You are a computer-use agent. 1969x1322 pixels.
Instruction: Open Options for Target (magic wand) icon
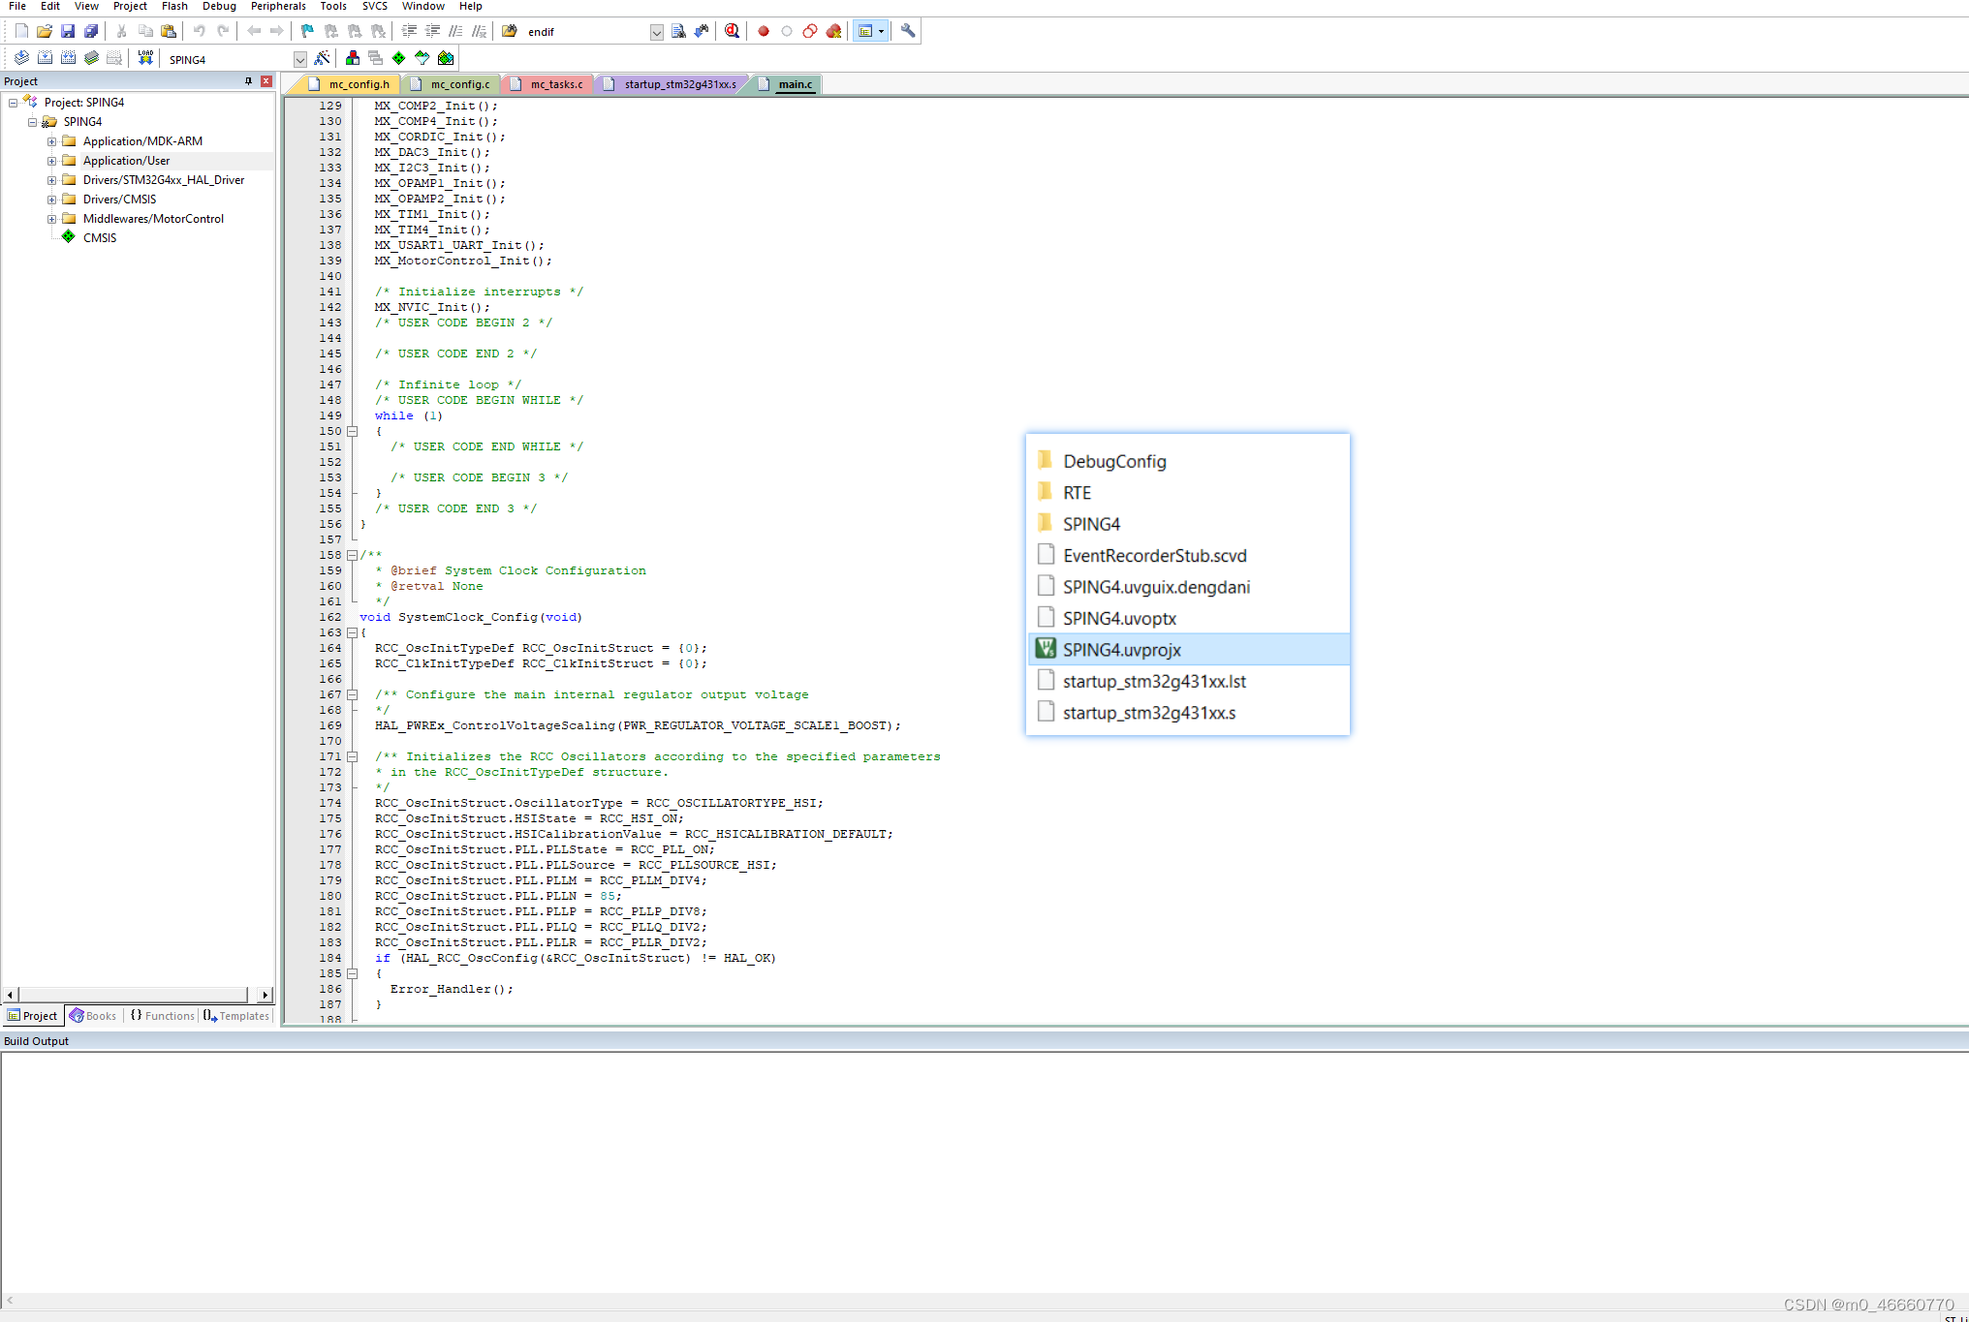[x=323, y=58]
